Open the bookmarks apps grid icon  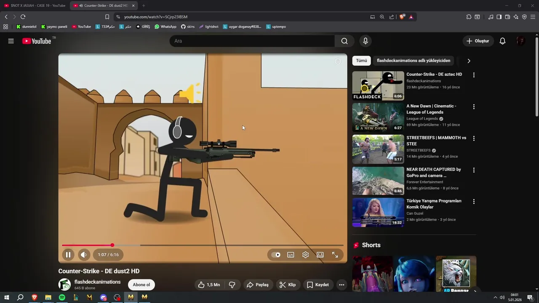pyautogui.click(x=5, y=27)
